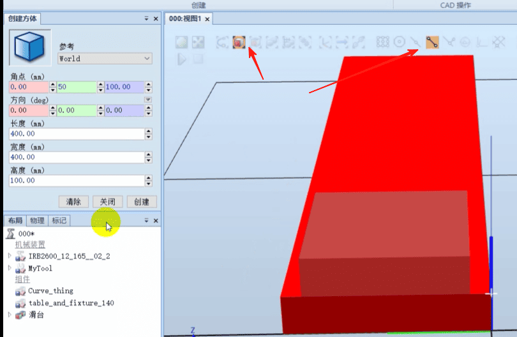Select Group Selection level icon

[305, 42]
